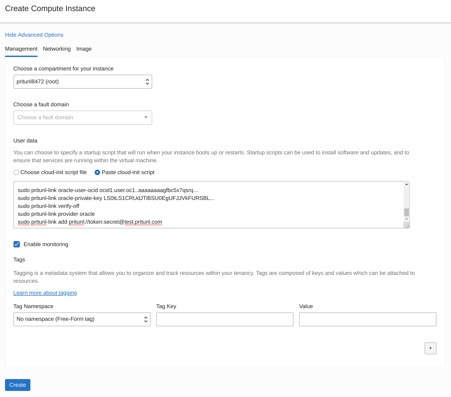
Task: Click the resize grip of the script textarea
Action: (407, 225)
